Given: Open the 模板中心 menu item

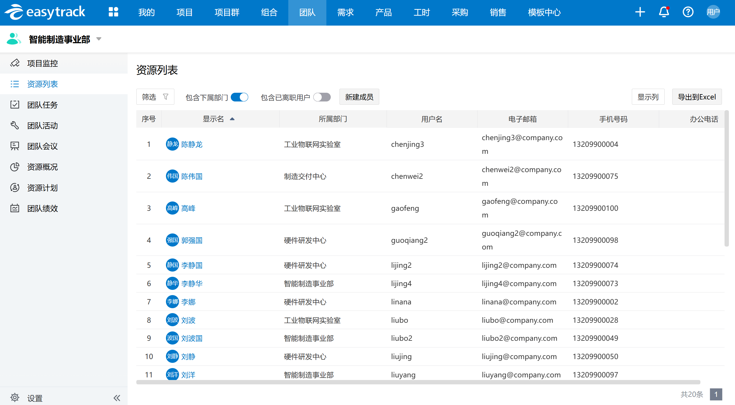Looking at the screenshot, I should click(544, 12).
